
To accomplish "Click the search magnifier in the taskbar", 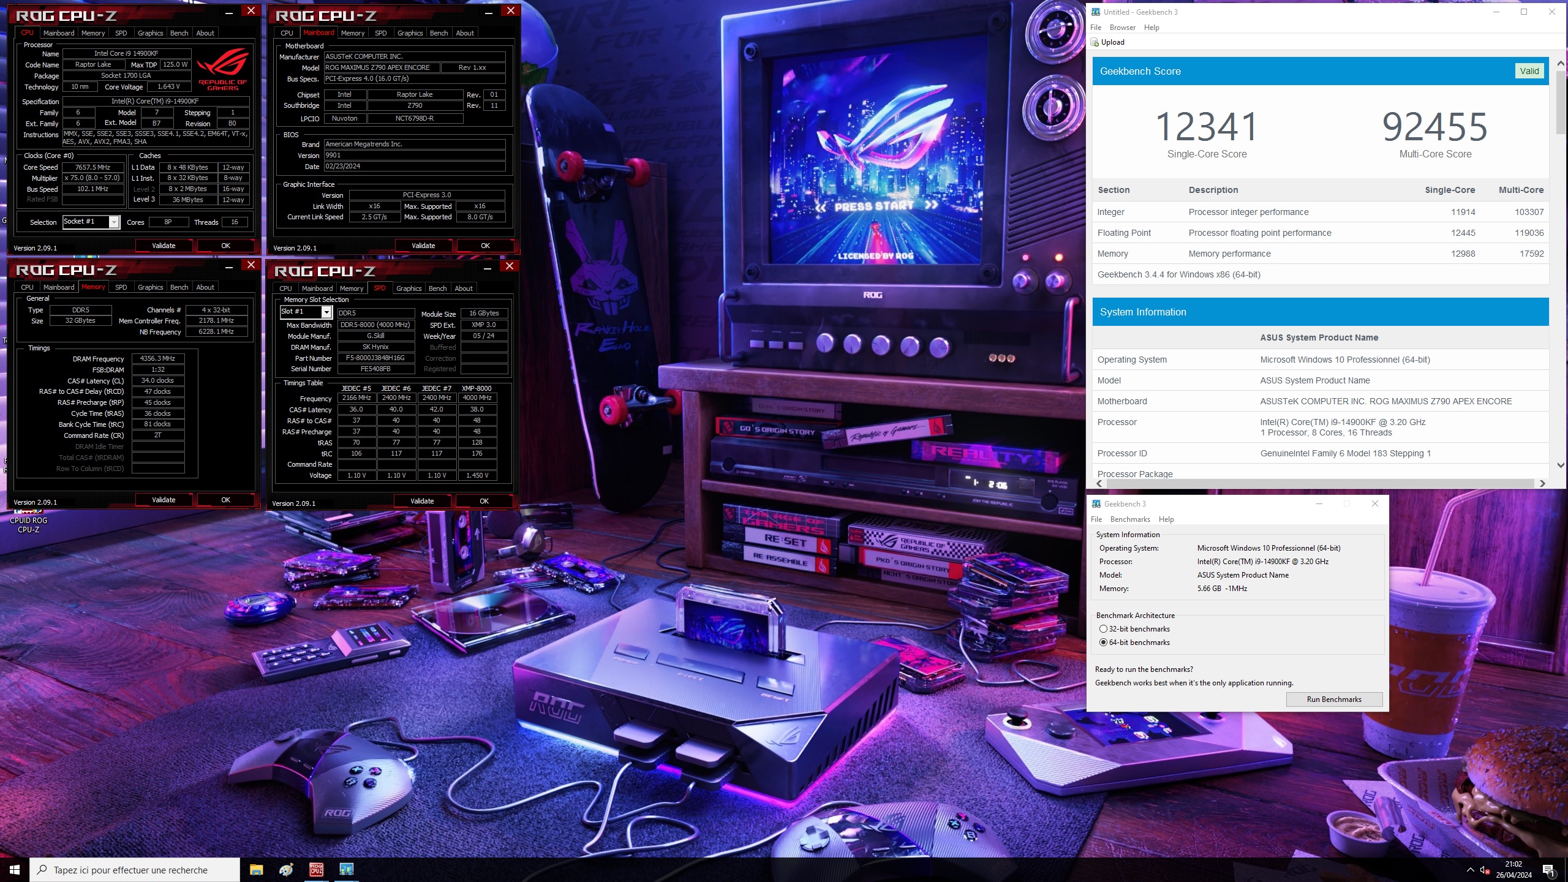I will 42,870.
